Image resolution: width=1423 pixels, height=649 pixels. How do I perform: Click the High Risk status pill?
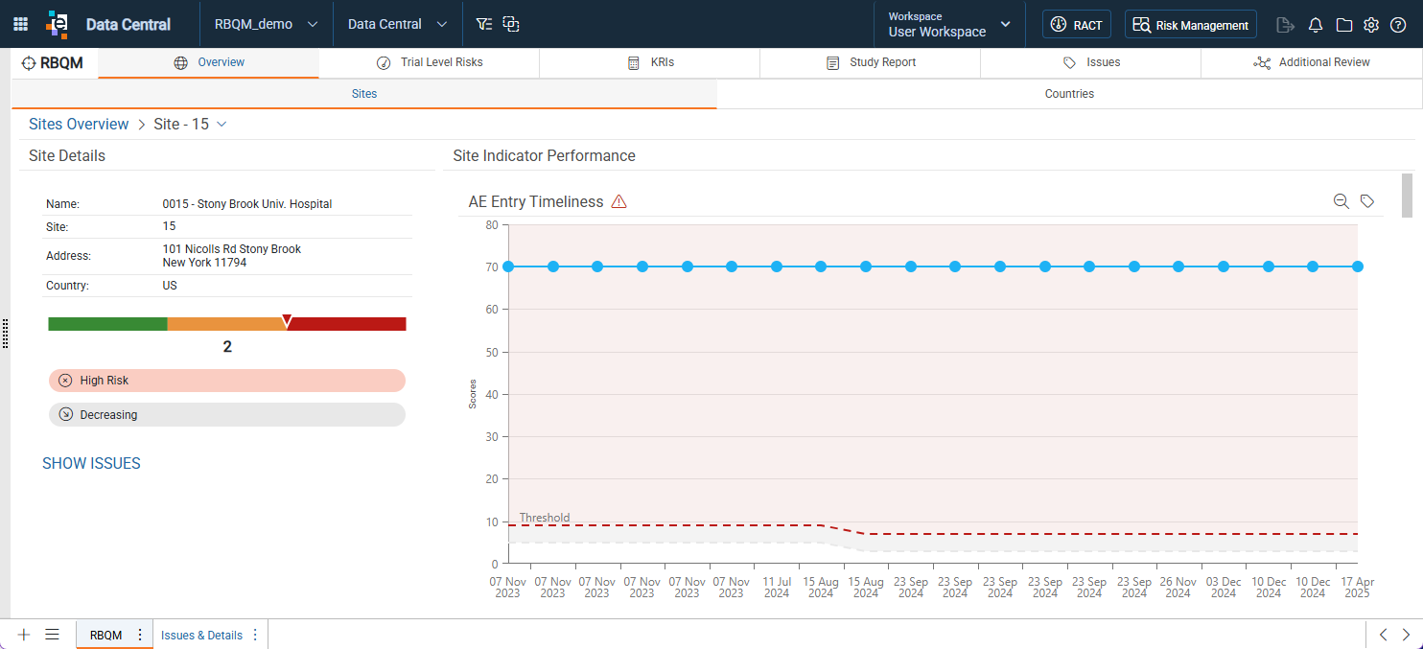[227, 381]
